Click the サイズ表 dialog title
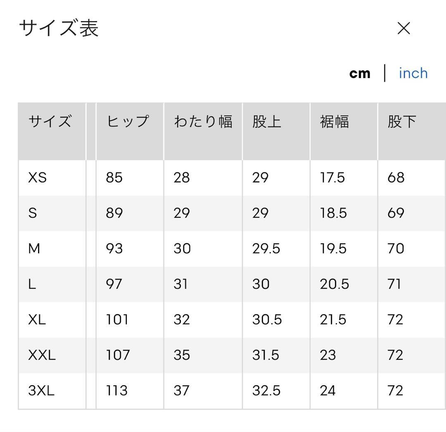The width and height of the screenshot is (446, 432). point(59,28)
